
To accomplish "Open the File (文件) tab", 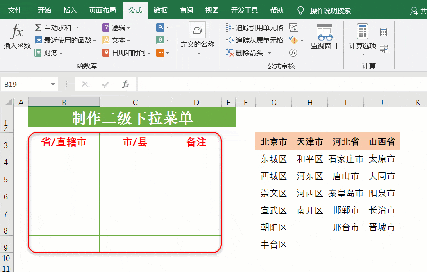I will [15, 10].
